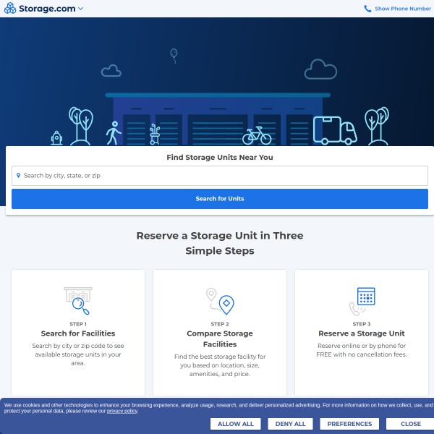
Task: Expand the Storage.com header dropdown chevron
Action: coord(80,9)
